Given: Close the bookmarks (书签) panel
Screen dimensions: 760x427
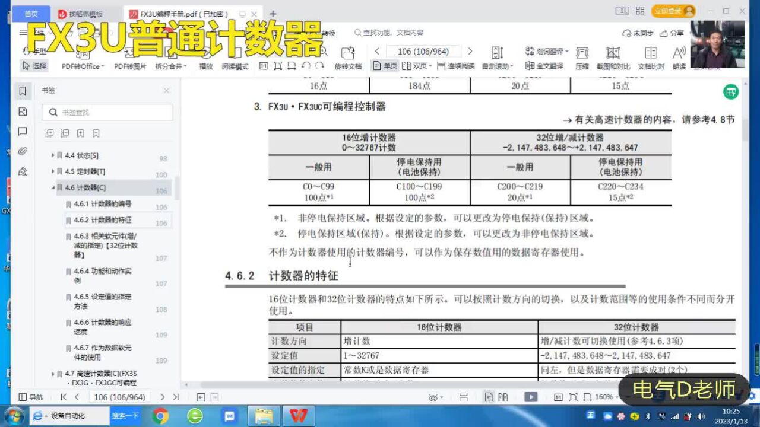Looking at the screenshot, I should (x=166, y=91).
